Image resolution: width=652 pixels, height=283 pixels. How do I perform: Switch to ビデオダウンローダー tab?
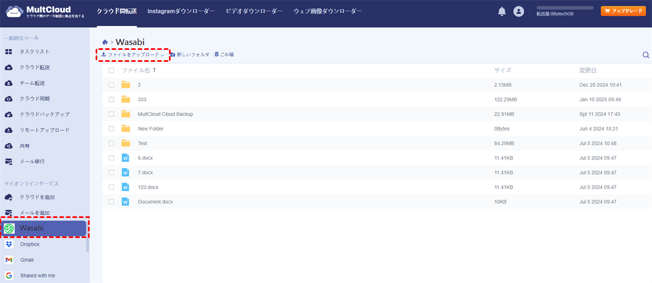point(254,11)
